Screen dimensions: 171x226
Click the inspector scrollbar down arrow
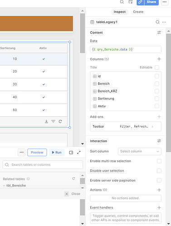(x=169, y=224)
